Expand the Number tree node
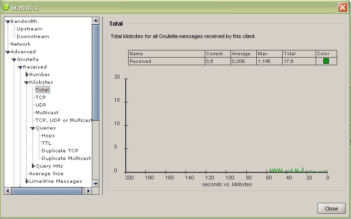351x219 pixels. [x=27, y=74]
